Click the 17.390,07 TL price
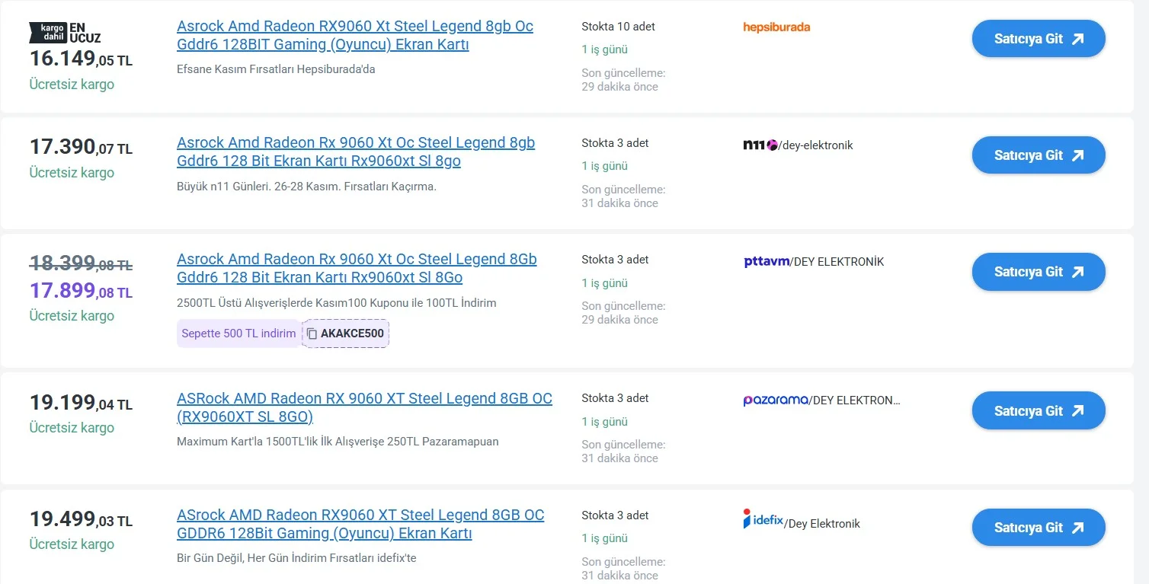1149x584 pixels. [x=81, y=146]
